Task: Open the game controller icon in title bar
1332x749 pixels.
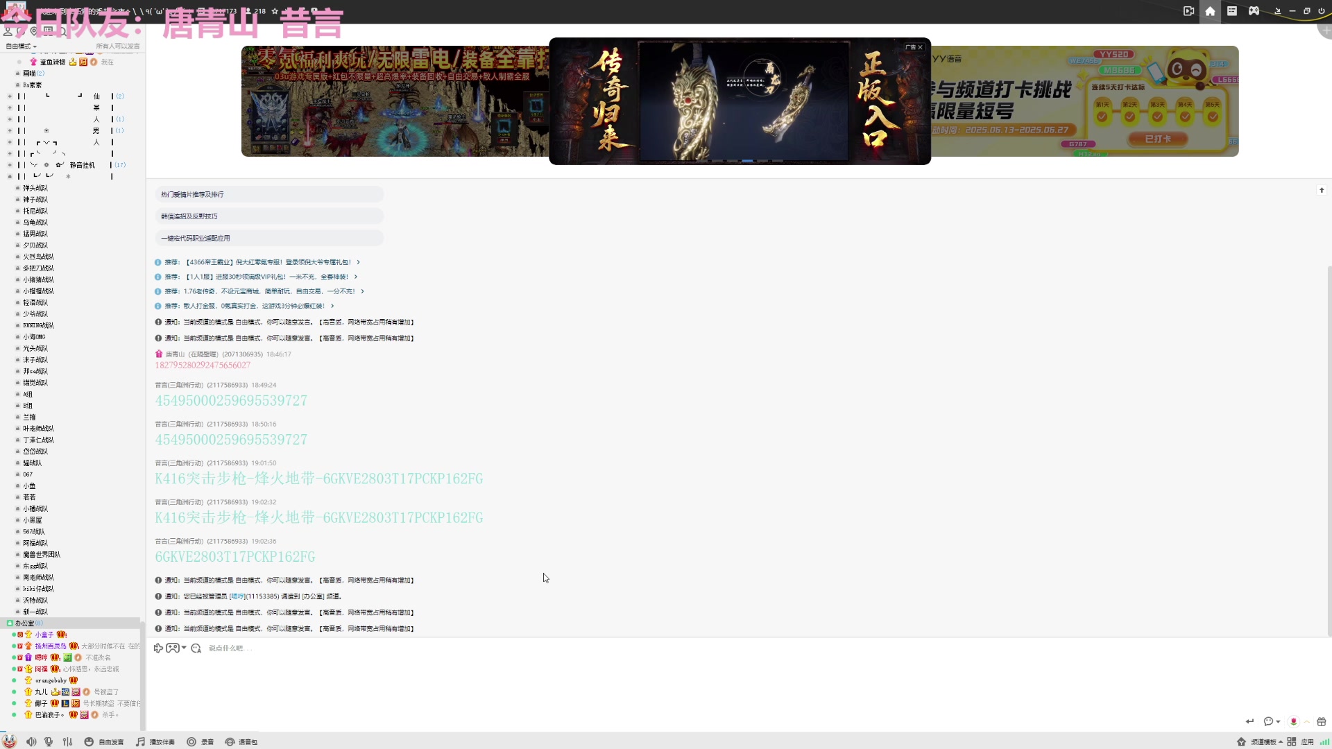Action: (1254, 11)
